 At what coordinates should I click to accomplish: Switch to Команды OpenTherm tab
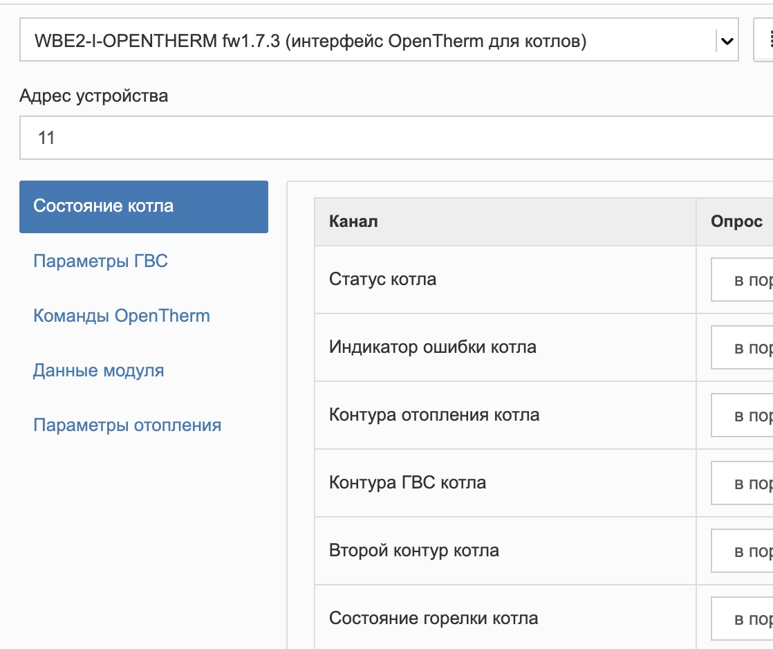(122, 316)
